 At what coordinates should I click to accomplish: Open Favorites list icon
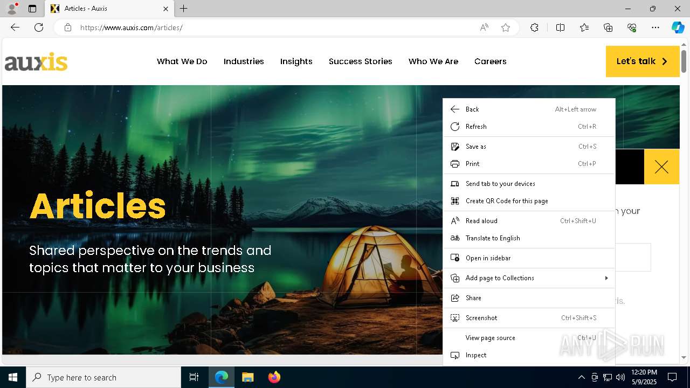point(584,27)
